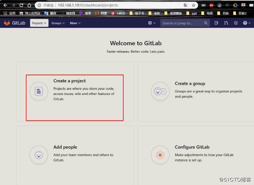Click the 'Configure GitLab' heading
The width and height of the screenshot is (254, 185).
192,147
